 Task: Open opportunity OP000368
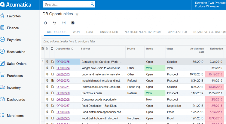tap(63, 99)
